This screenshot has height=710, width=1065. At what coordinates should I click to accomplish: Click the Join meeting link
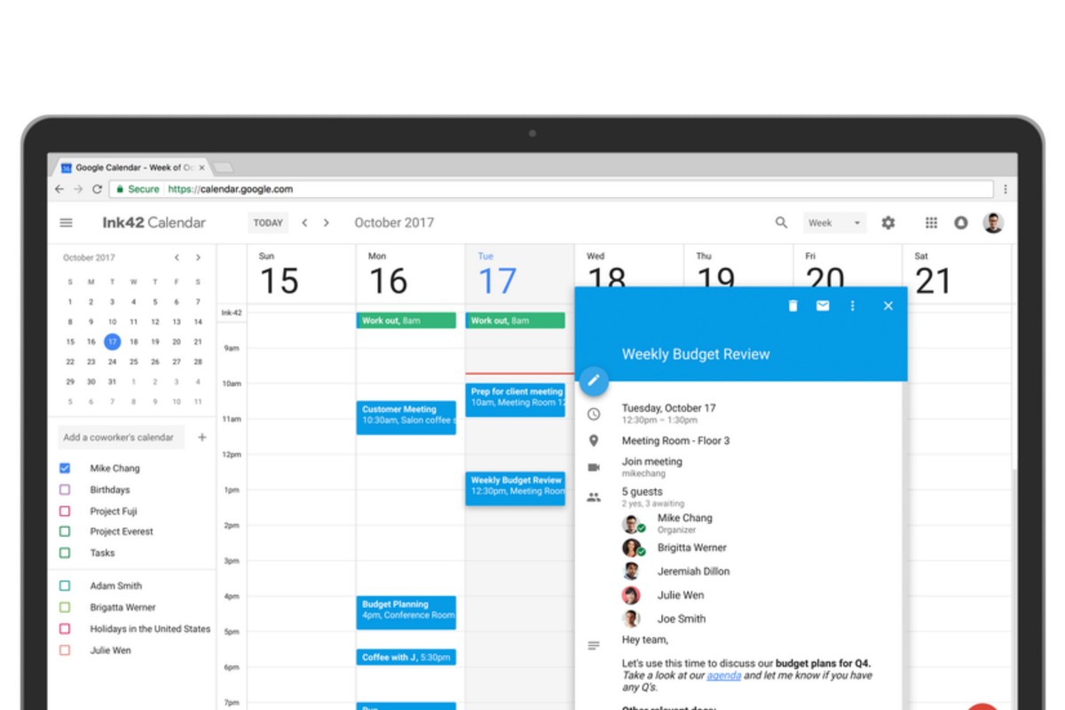pyautogui.click(x=651, y=461)
